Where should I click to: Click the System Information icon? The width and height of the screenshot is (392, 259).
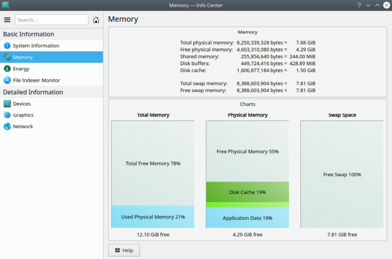pos(7,46)
